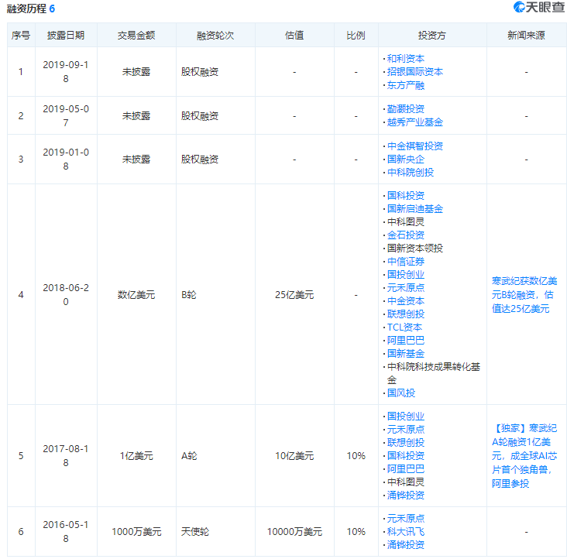Open 涌铧投资 in the A轮 row
Viewport: 567px width, 559px height.
click(405, 495)
